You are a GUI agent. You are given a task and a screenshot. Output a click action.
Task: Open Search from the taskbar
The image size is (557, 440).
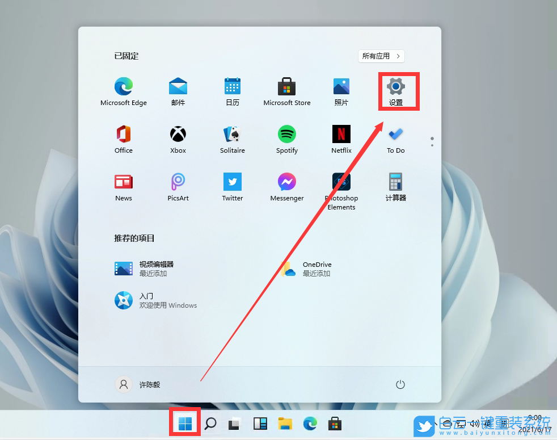209,423
